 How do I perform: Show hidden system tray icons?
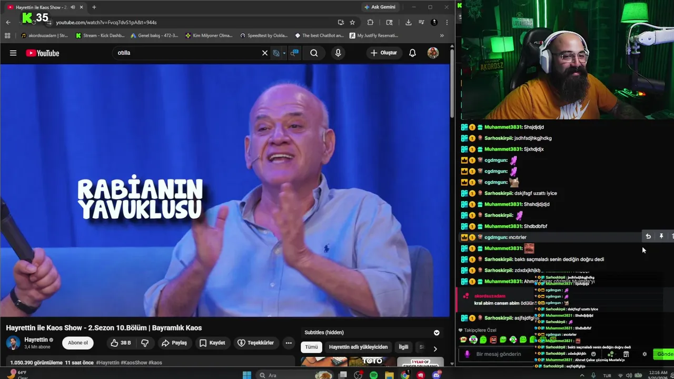pyautogui.click(x=582, y=375)
